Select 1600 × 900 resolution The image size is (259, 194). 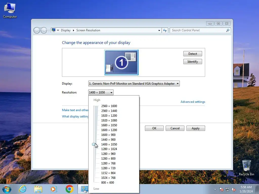[108, 135]
